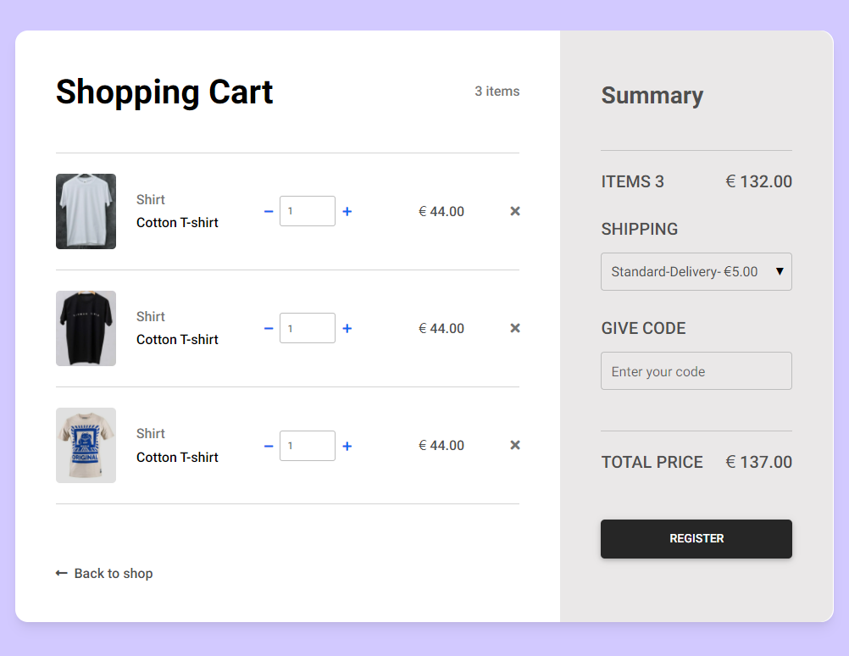
Task: Expand the delivery options selector under SHIPPING
Action: (x=696, y=271)
